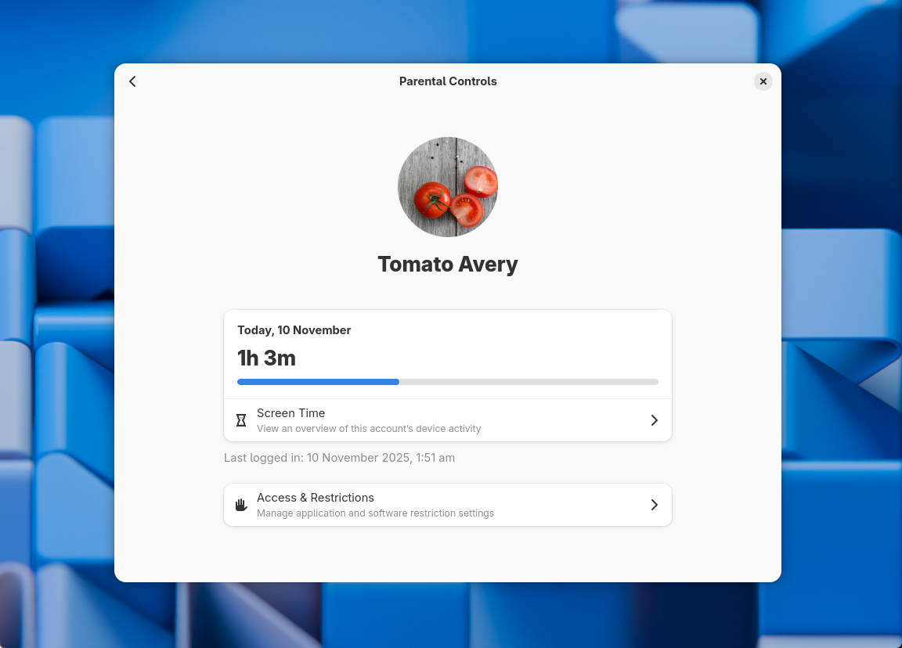This screenshot has width=902, height=648.
Task: Click 'View an overview' Screen Time description
Action: [x=369, y=429]
